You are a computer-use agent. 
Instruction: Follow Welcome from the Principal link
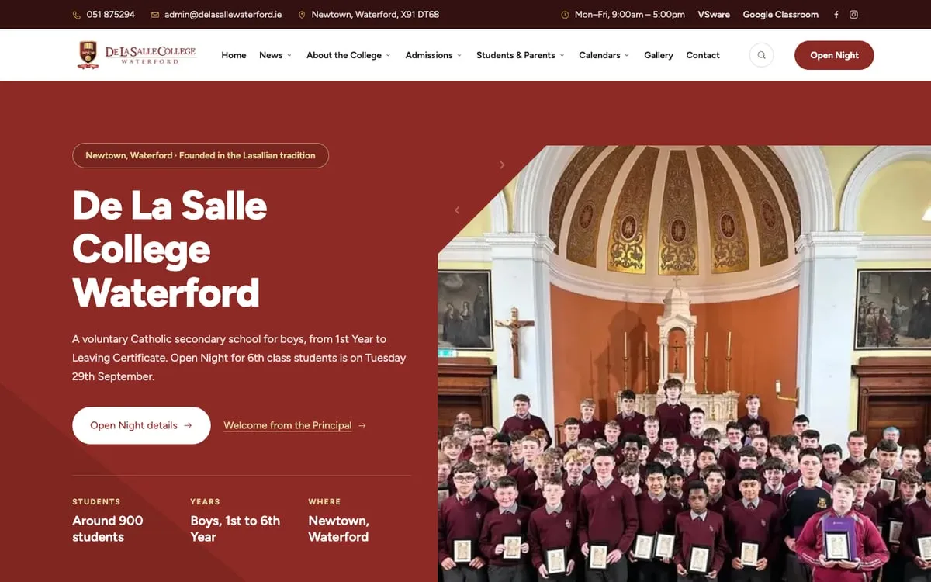(288, 425)
